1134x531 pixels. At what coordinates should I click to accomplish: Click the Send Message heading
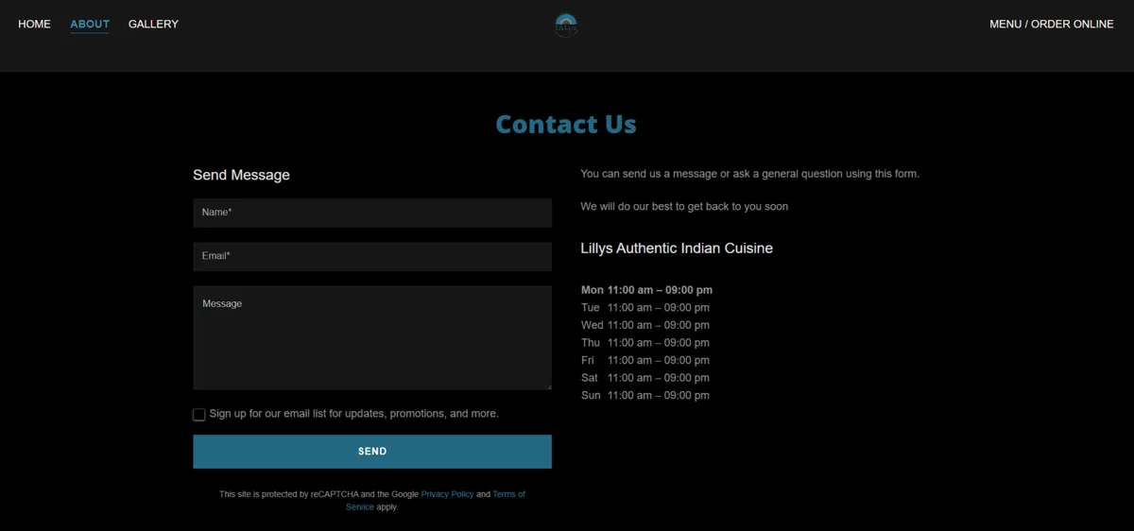pos(241,175)
